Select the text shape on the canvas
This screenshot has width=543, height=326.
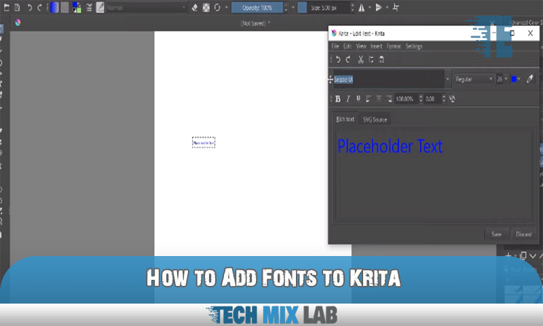tap(204, 143)
